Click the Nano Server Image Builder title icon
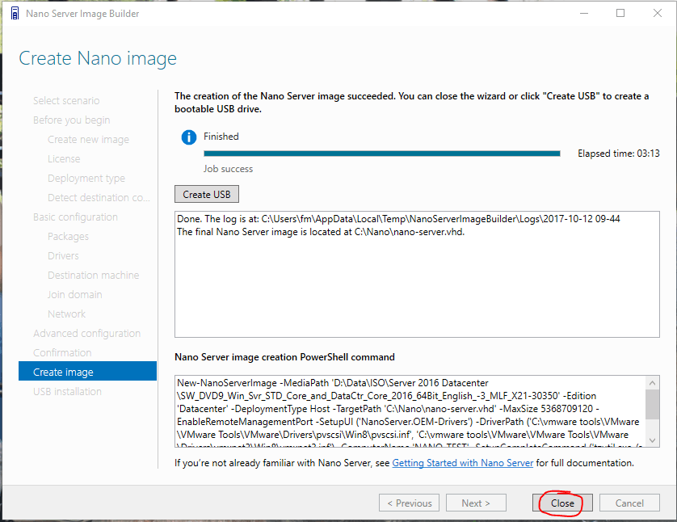 [15, 14]
